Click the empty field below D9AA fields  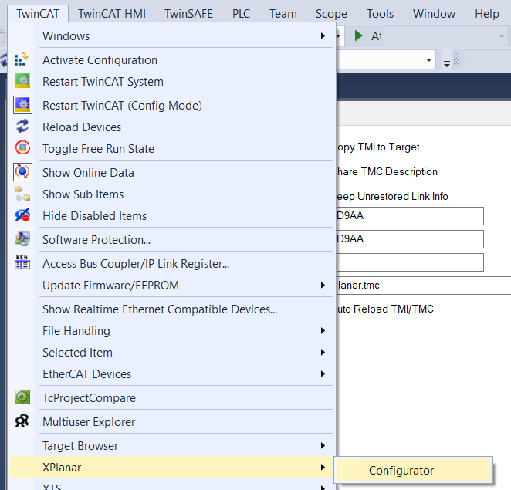[x=410, y=262]
